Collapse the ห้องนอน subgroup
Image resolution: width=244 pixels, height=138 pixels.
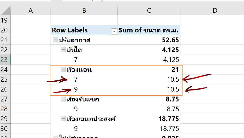pos(63,70)
